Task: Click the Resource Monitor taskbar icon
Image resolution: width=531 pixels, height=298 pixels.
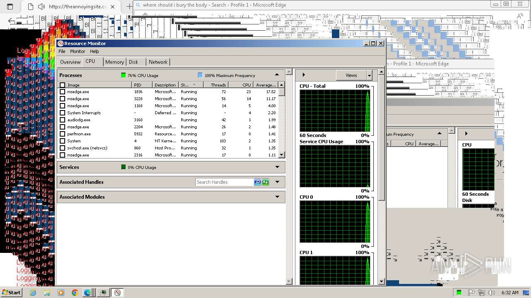Action: tap(117, 293)
